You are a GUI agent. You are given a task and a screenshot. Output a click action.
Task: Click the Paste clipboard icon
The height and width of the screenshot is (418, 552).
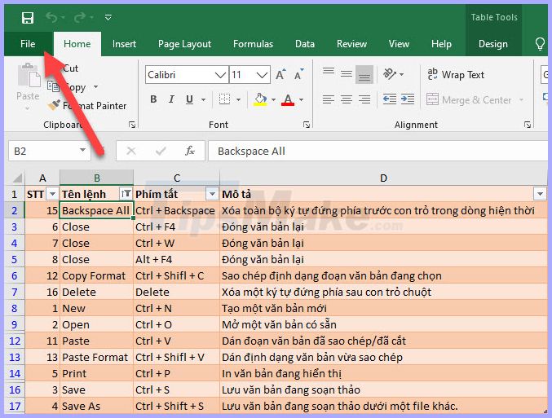point(29,75)
